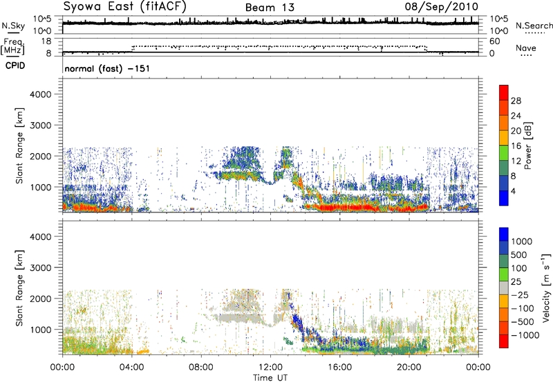Click the "04:00" time tick label
553x382 pixels.
pyautogui.click(x=131, y=368)
